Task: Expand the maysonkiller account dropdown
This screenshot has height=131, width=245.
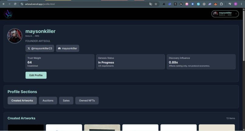Action: point(225,14)
